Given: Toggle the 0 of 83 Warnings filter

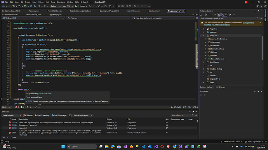Looking at the screenshot, I should (42, 115).
